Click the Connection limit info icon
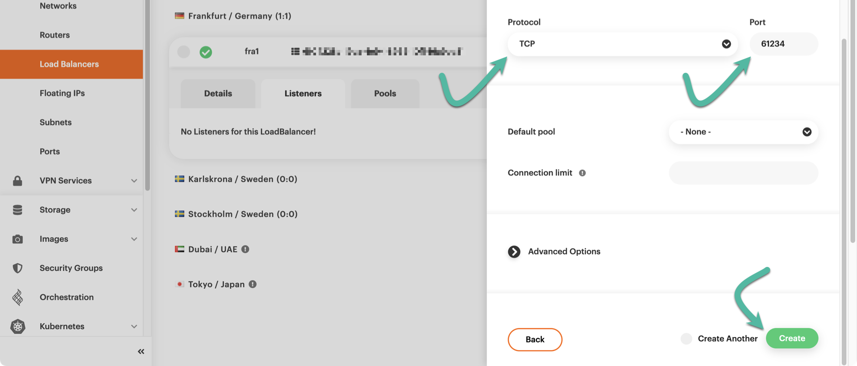The height and width of the screenshot is (366, 857). tap(582, 173)
